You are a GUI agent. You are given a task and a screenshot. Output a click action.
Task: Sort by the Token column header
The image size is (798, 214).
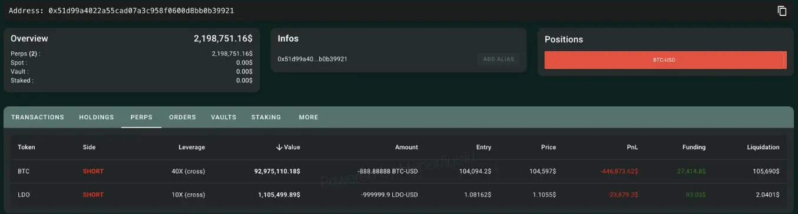[27, 148]
